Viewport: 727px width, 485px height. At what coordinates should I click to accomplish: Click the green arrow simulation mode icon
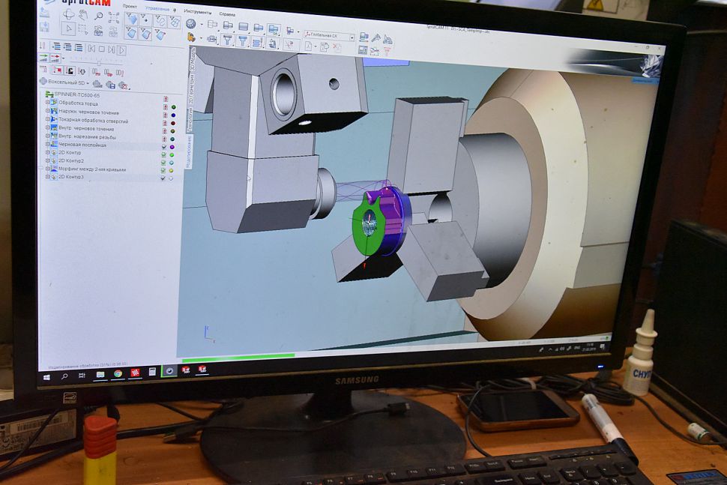(x=43, y=58)
